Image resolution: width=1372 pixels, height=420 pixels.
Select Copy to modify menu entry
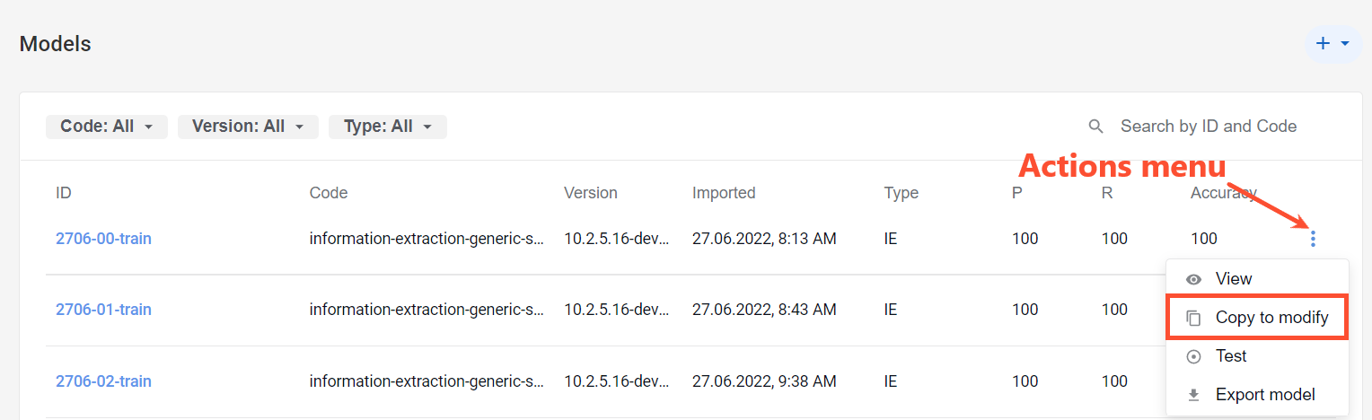coord(1257,318)
